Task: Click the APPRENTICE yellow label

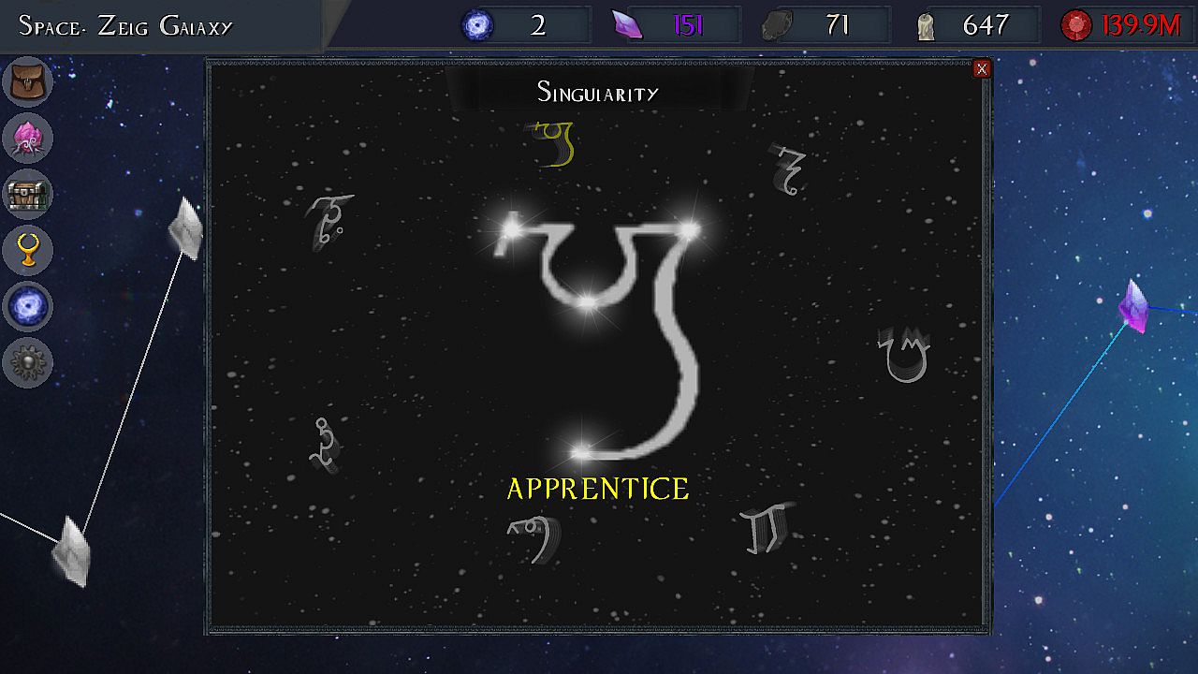Action: (598, 489)
